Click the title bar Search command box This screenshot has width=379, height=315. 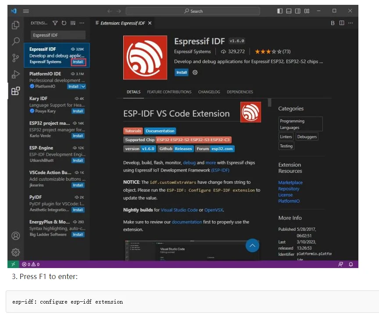click(193, 11)
